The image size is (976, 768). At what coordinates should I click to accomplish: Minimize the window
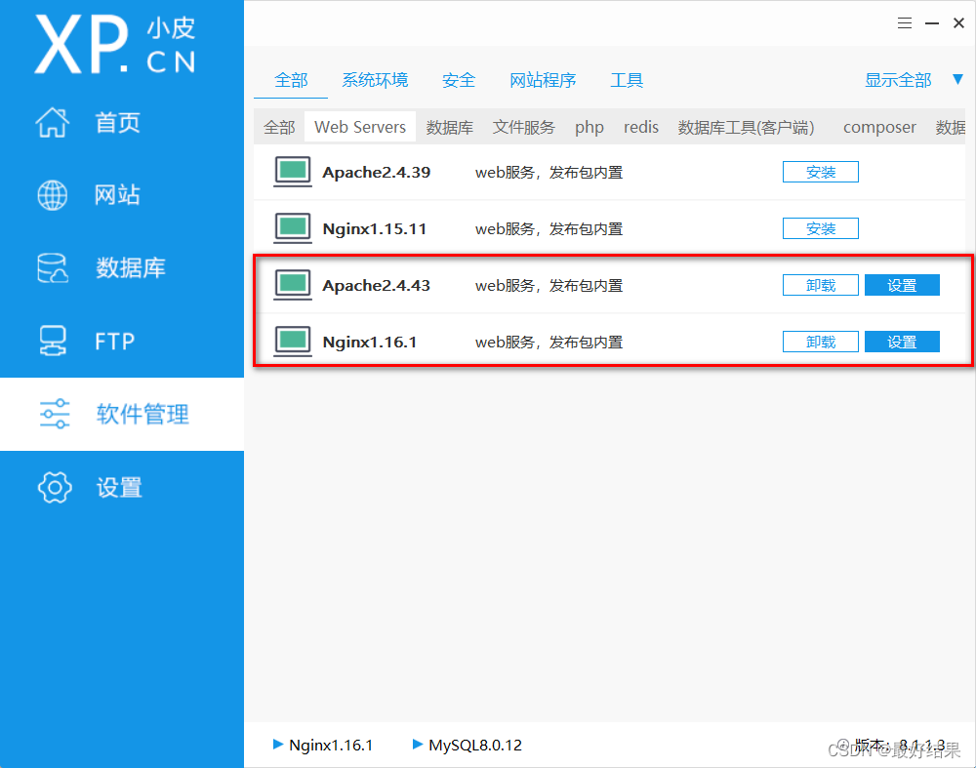[x=932, y=23]
